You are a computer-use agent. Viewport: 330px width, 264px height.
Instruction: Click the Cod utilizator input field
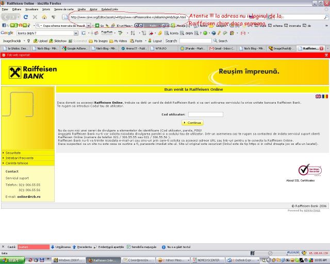(206, 114)
